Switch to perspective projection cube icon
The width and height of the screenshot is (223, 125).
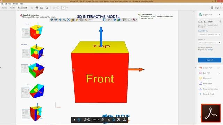115,20
